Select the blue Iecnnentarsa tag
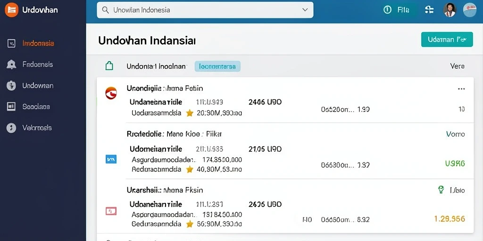This screenshot has width=483, height=241. [x=217, y=66]
